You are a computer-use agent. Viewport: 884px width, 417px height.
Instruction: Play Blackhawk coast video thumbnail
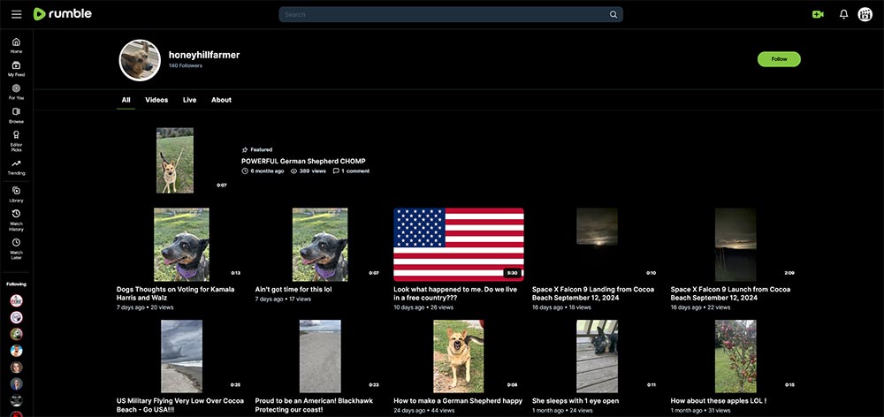point(320,356)
